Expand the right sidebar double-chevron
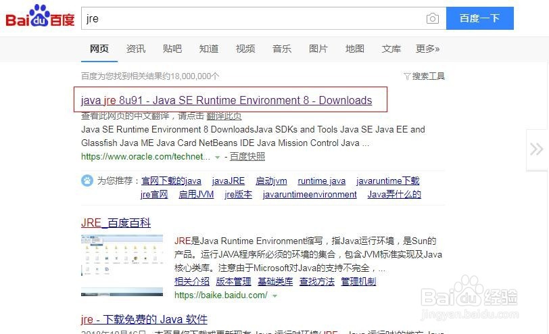The image size is (549, 334). pyautogui.click(x=536, y=149)
